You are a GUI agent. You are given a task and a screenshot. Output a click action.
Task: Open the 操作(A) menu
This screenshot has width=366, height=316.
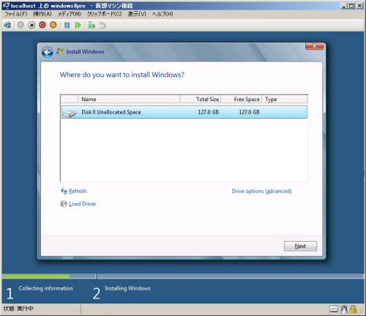click(42, 14)
